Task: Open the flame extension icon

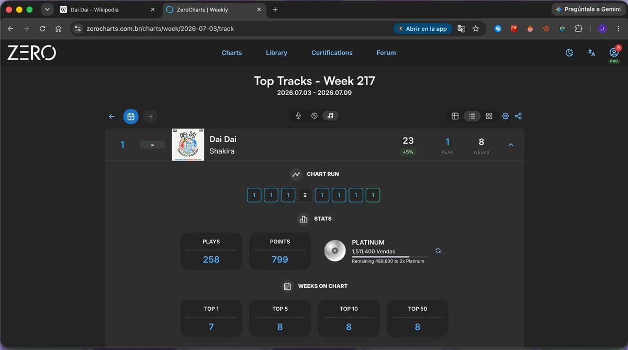Action: tap(530, 29)
